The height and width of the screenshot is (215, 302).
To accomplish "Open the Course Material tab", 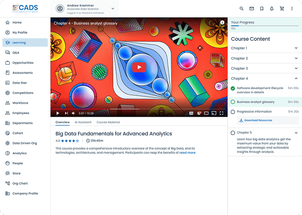I will (108, 122).
